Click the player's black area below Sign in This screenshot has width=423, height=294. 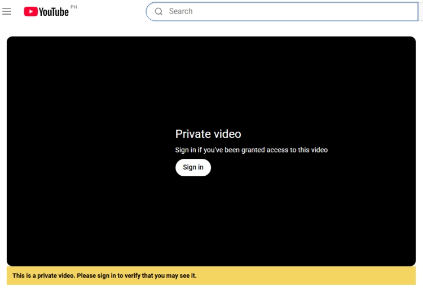click(193, 220)
